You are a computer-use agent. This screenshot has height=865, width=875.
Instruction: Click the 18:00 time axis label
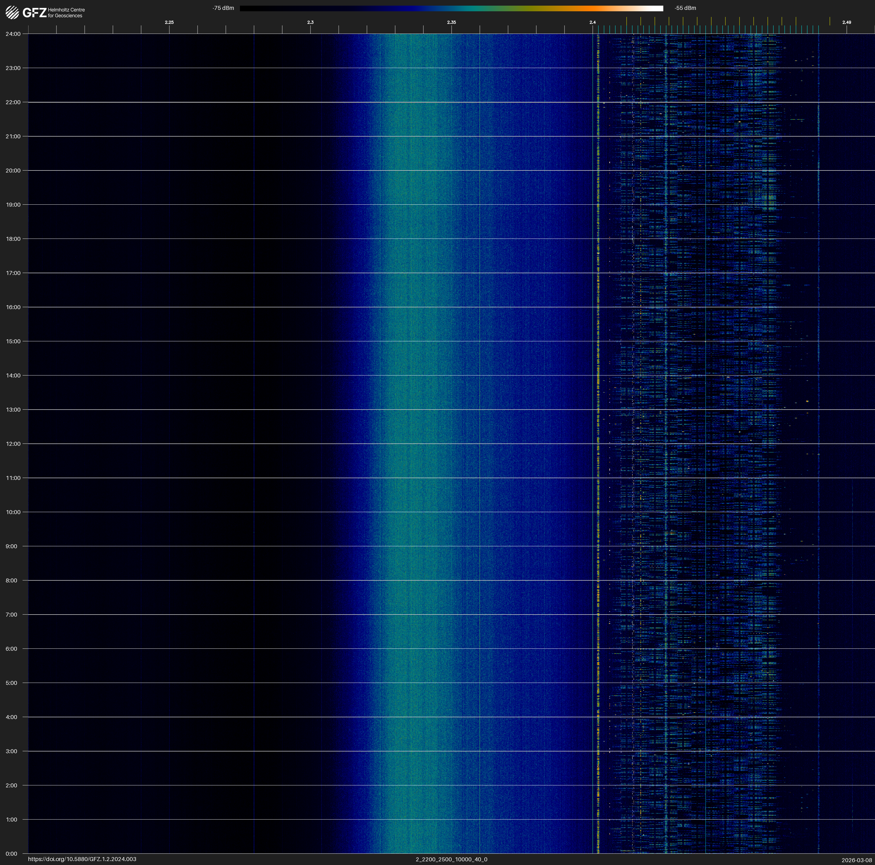(x=13, y=239)
